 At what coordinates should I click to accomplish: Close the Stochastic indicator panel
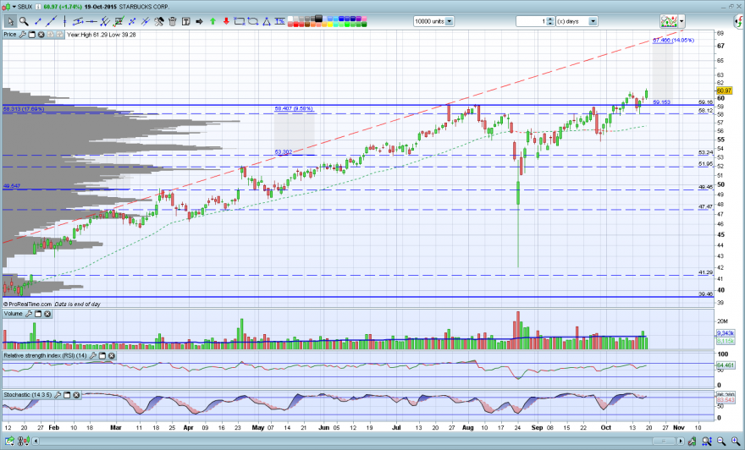tap(76, 395)
